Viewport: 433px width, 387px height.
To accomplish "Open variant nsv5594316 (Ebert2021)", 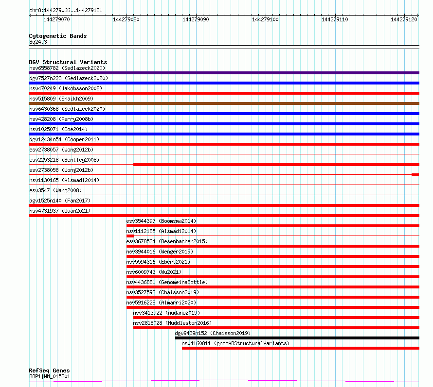I will click(158, 262).
